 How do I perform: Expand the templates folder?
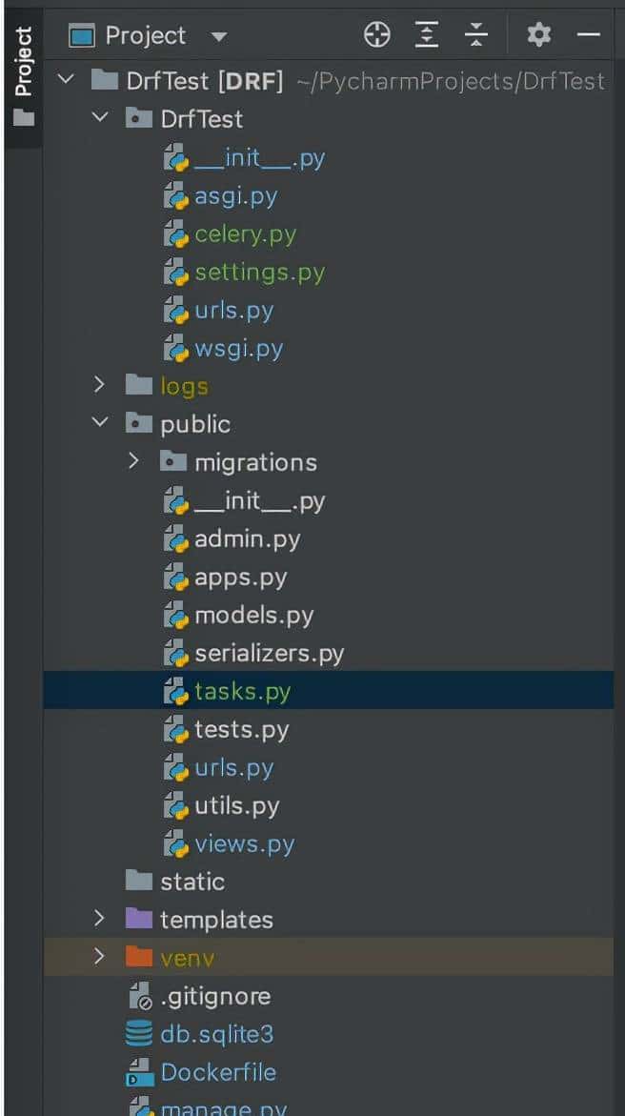click(99, 920)
